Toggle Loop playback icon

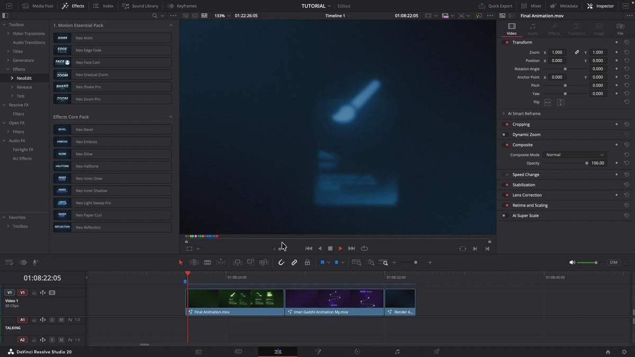pyautogui.click(x=365, y=248)
